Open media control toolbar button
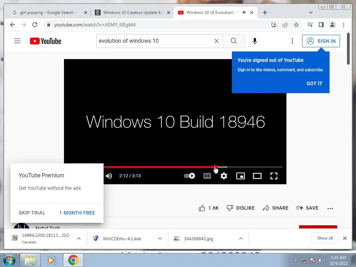 (310, 25)
